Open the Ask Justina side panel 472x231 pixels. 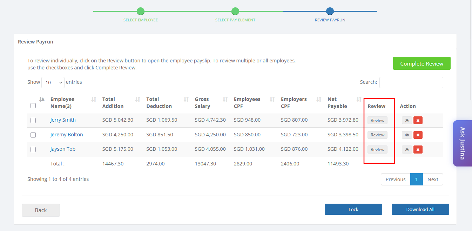click(462, 143)
